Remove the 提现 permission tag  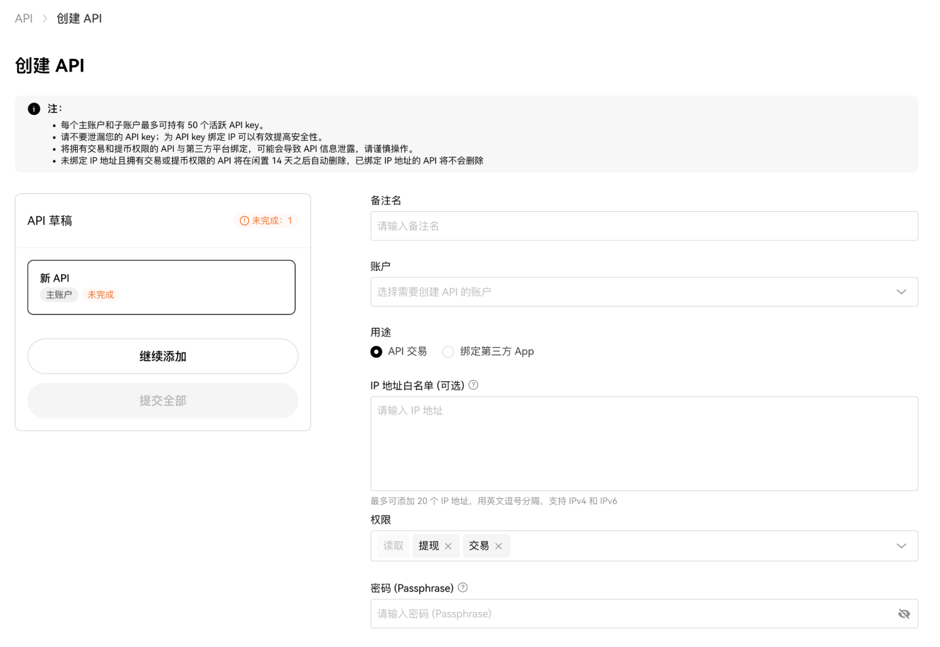point(448,546)
